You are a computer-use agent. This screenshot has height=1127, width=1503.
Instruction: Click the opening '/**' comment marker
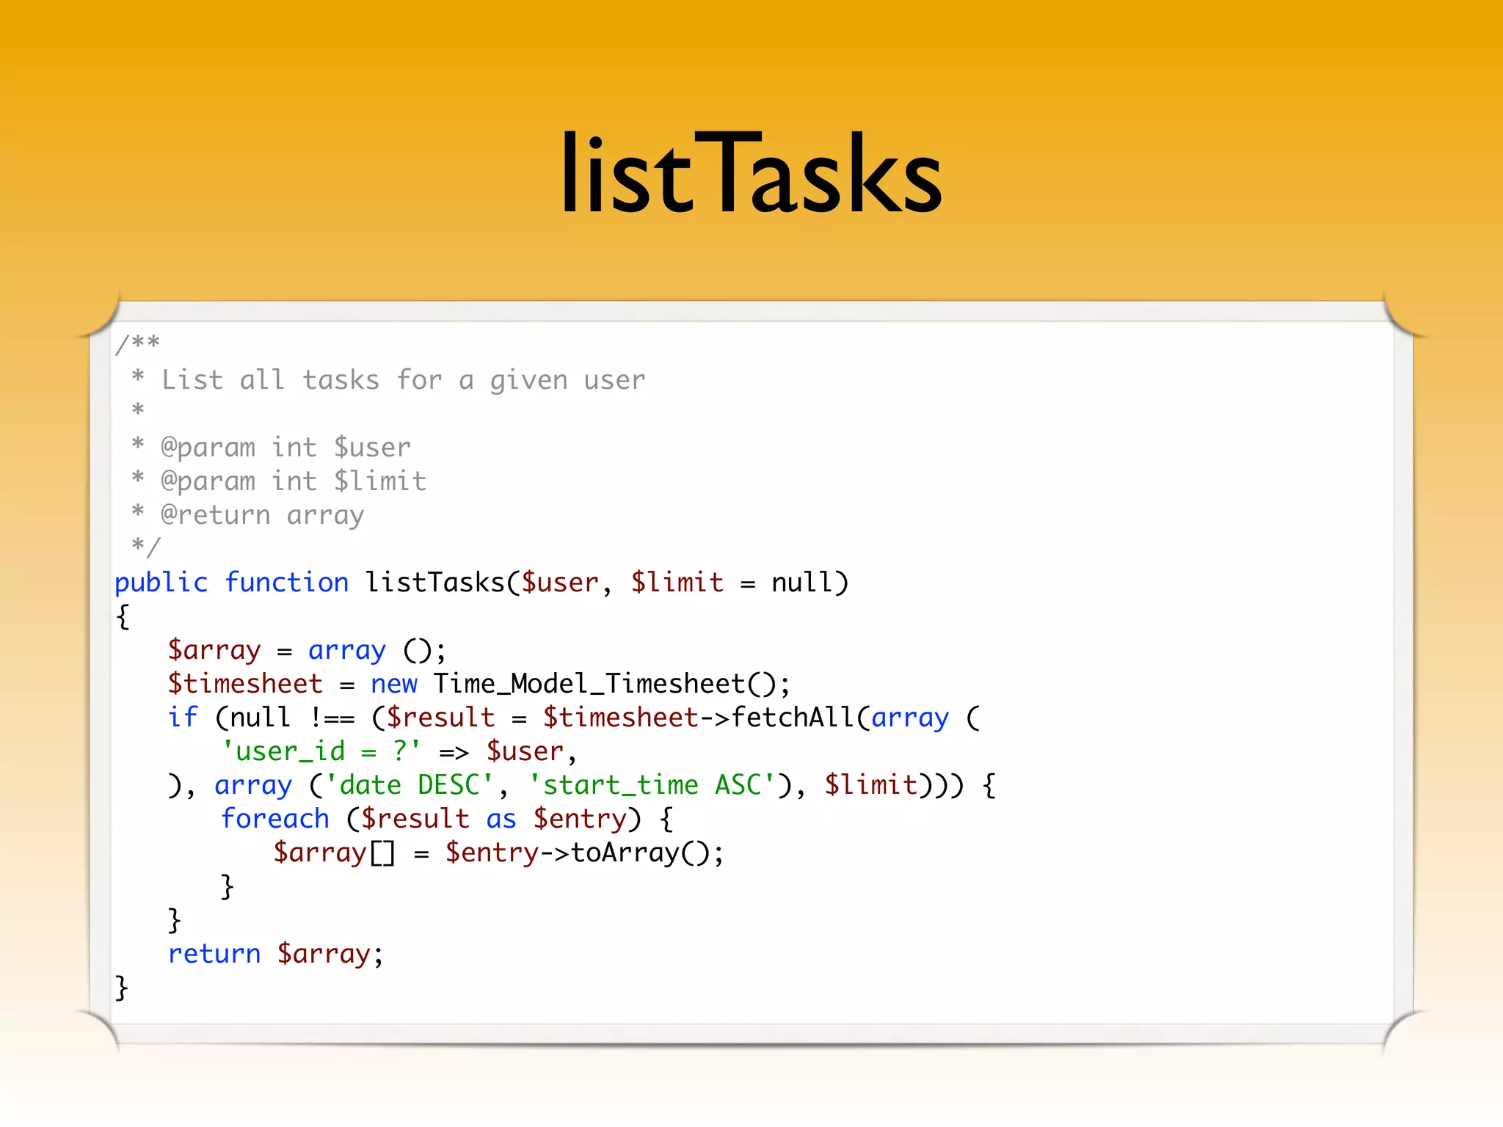(137, 343)
